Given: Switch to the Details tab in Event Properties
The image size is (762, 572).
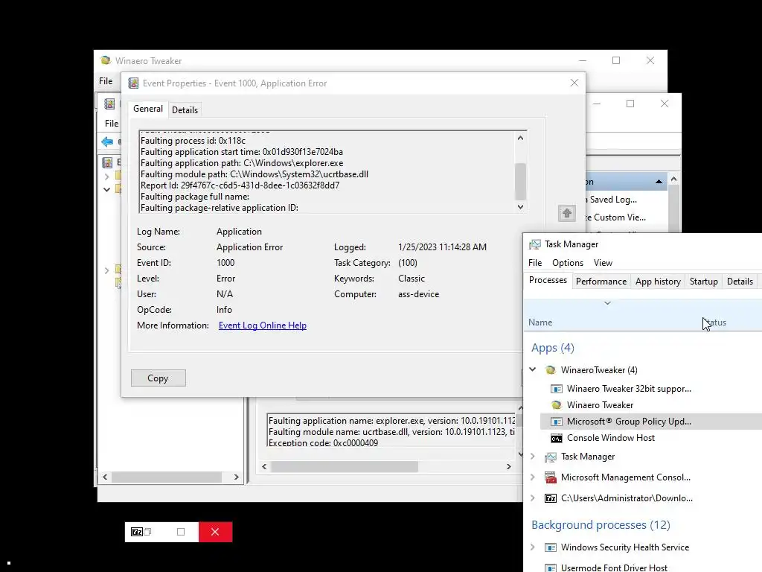Looking at the screenshot, I should [185, 110].
